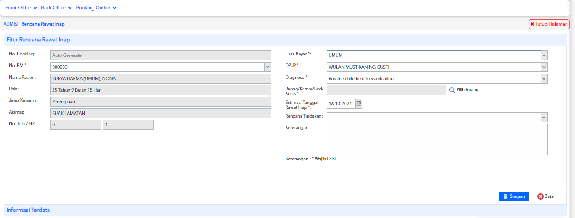Click the Simpan button
575x218 pixels.
[x=514, y=196]
